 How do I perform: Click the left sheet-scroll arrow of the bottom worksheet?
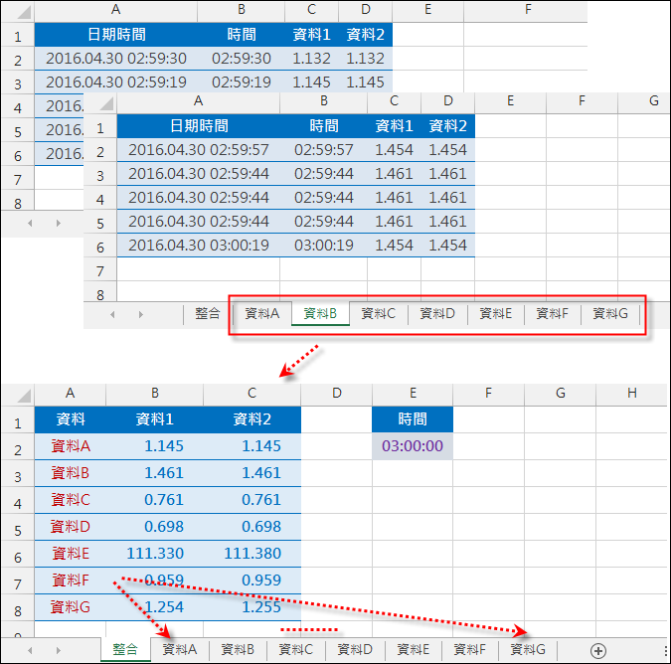(x=30, y=651)
